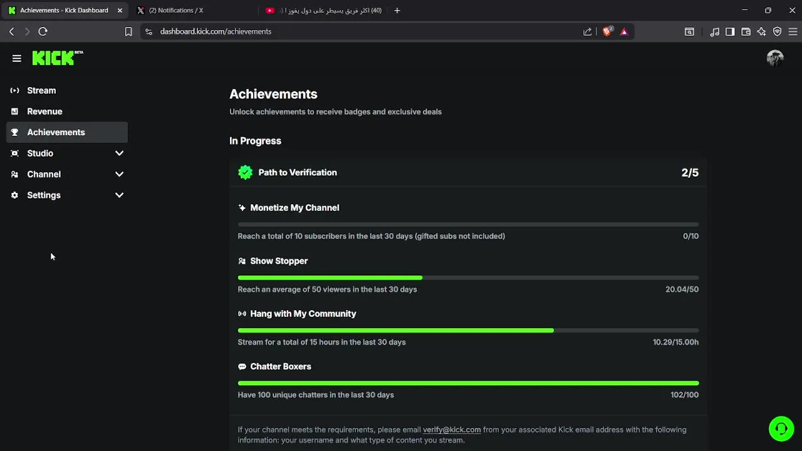Screen dimensions: 802x451
Task: Click the Hang with My Community progress bar
Action: pyautogui.click(x=468, y=330)
